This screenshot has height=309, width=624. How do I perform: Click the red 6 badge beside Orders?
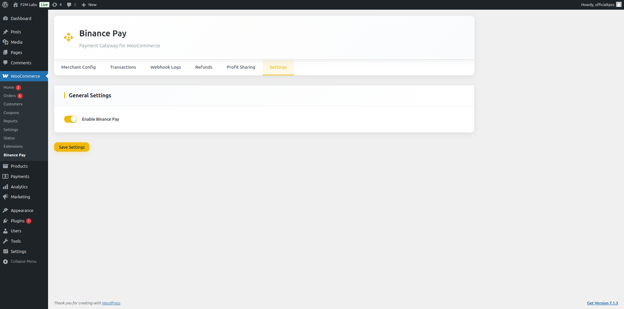20,96
